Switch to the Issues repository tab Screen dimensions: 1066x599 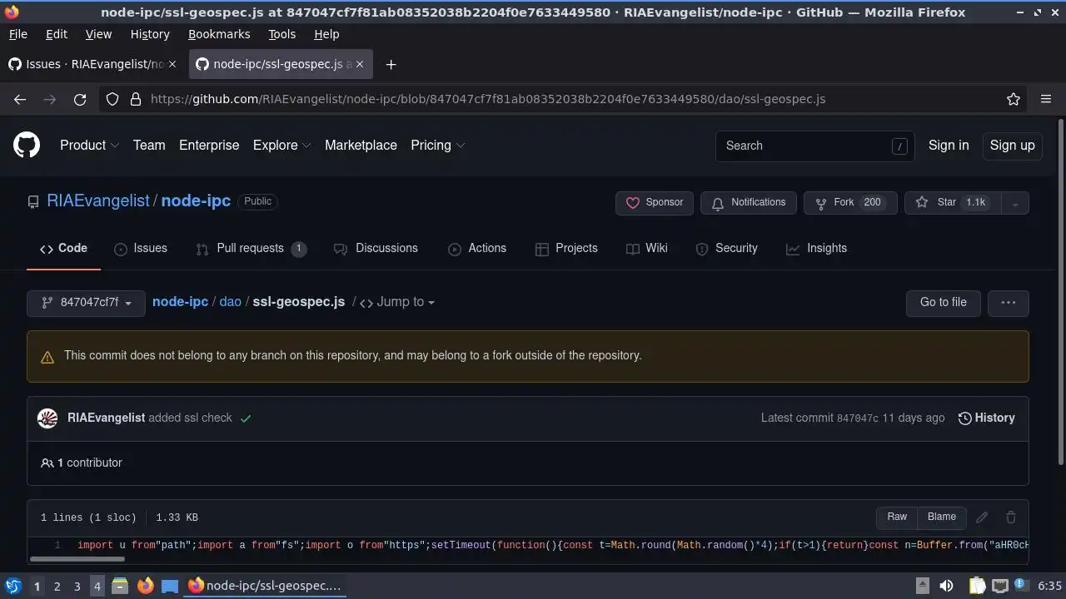(x=141, y=248)
